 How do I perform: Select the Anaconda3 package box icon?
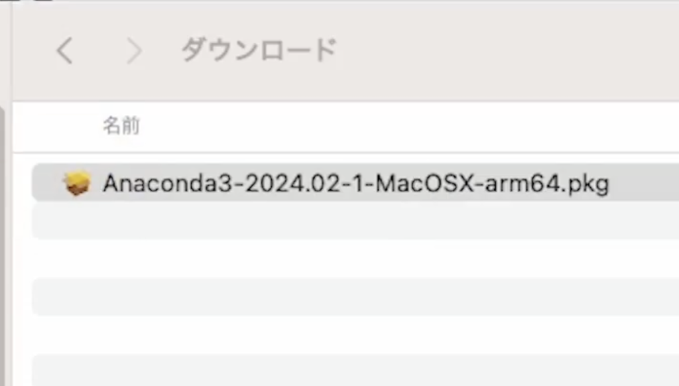[77, 183]
